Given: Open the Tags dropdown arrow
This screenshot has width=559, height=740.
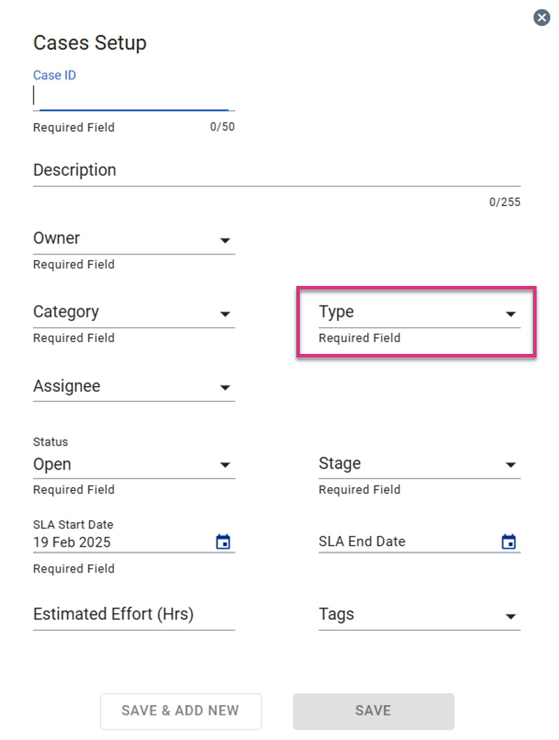Looking at the screenshot, I should (511, 617).
